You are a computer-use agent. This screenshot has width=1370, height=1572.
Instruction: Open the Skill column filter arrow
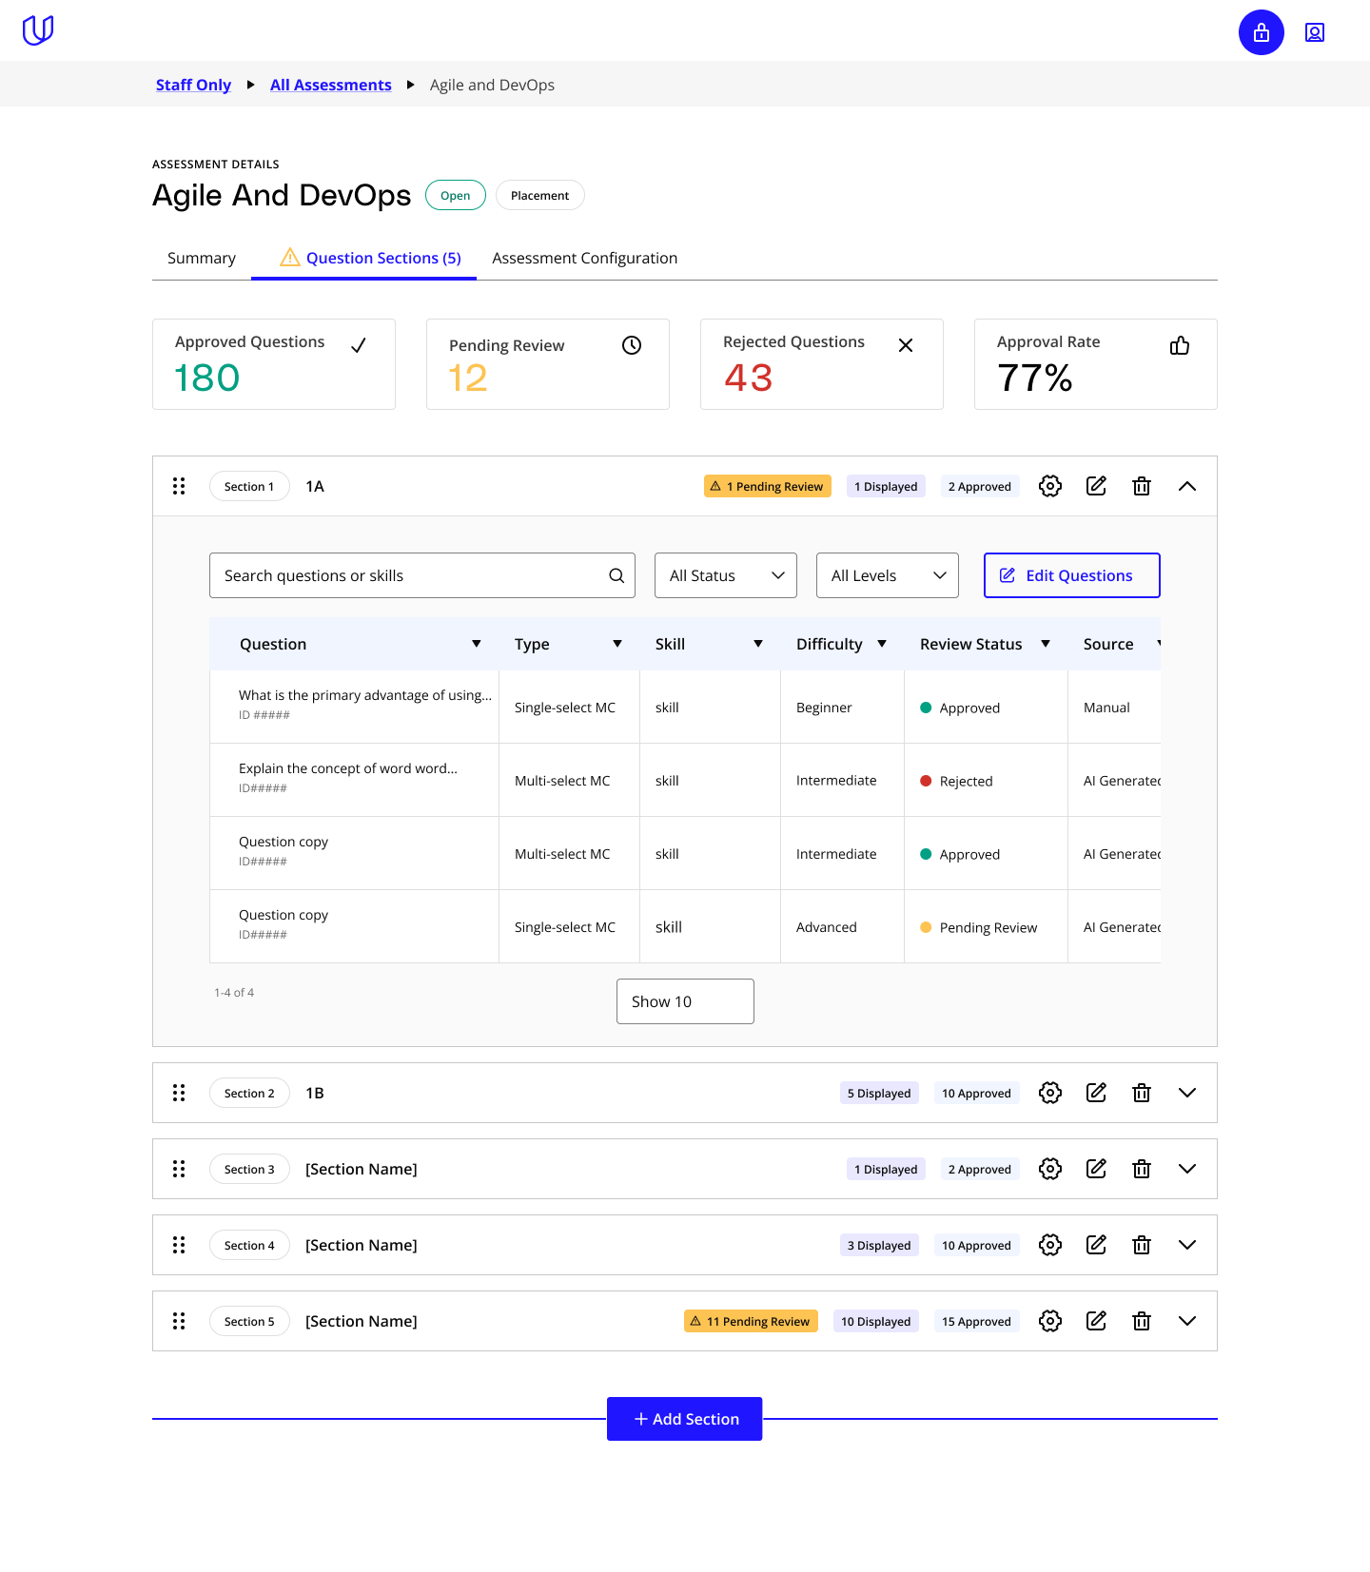[x=758, y=644]
